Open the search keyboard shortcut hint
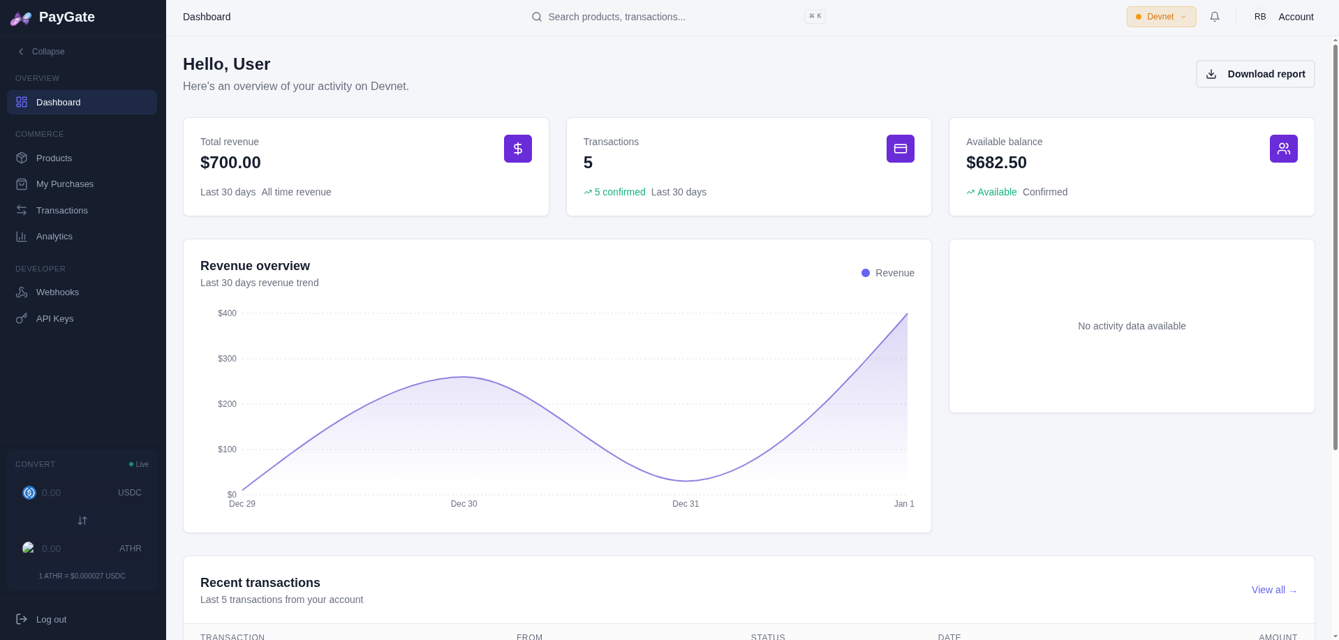 click(x=814, y=15)
